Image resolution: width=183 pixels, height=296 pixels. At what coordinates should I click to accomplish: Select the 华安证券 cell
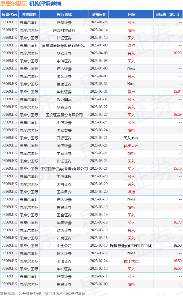click(64, 107)
